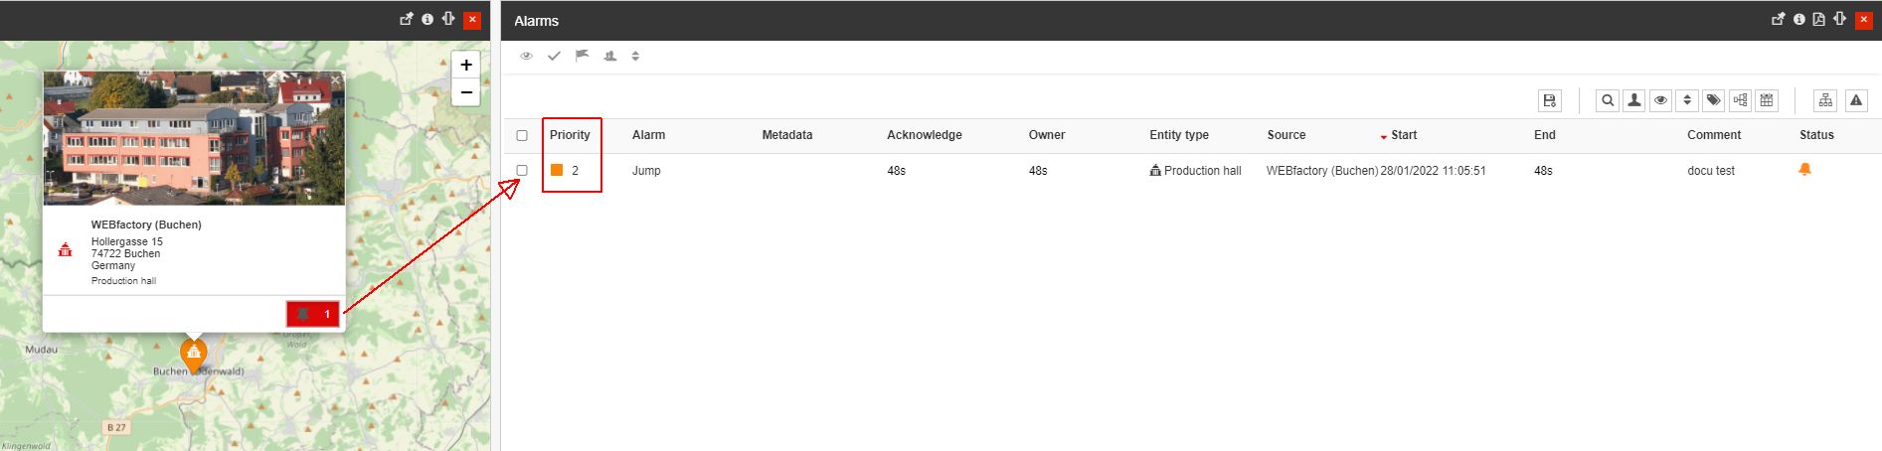Open the up-down sort arrows in right toolbar

click(x=1686, y=100)
